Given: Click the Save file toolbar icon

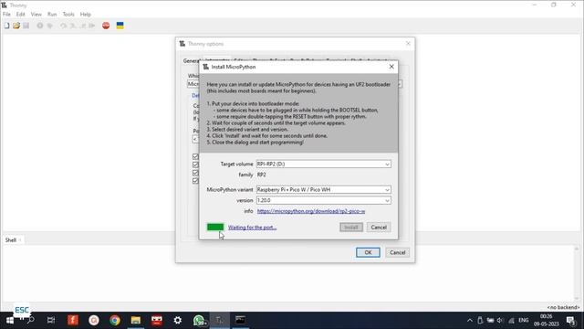Looking at the screenshot, I should (26, 26).
